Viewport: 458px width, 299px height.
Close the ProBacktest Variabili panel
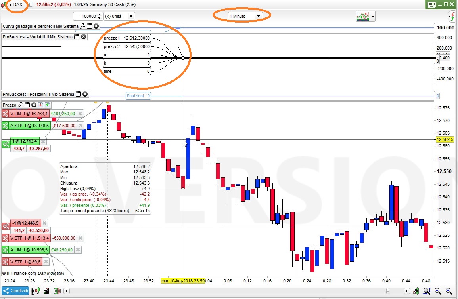[x=84, y=37]
